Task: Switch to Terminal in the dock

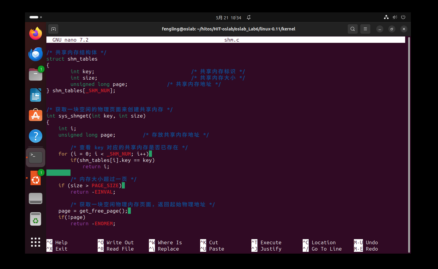Action: tap(36, 157)
